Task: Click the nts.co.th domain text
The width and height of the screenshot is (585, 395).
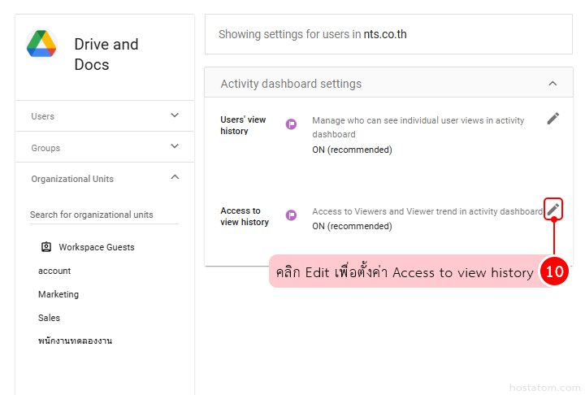Action: [x=385, y=34]
